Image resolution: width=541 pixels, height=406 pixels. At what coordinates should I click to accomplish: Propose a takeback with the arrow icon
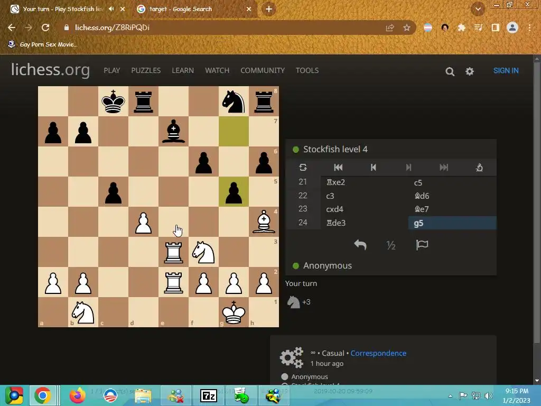click(x=360, y=245)
